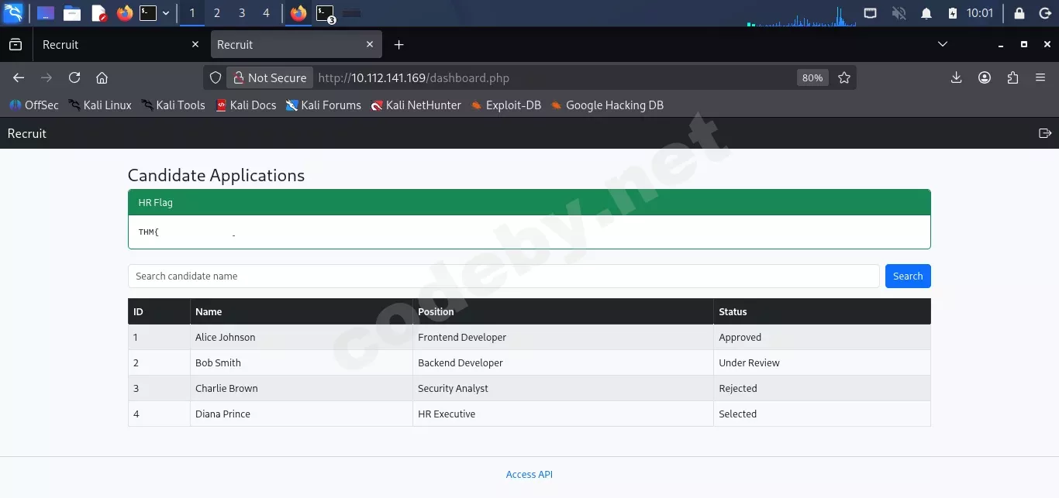This screenshot has height=498, width=1059.
Task: Click the logout icon in Recruit navbar
Action: (1045, 133)
